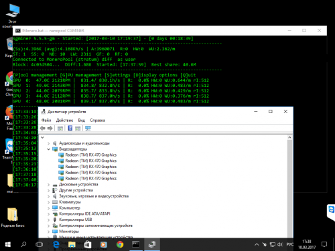Expand the Дисковые устройства node
Image resolution: width=335 pixels, height=251 pixels.
click(x=48, y=185)
